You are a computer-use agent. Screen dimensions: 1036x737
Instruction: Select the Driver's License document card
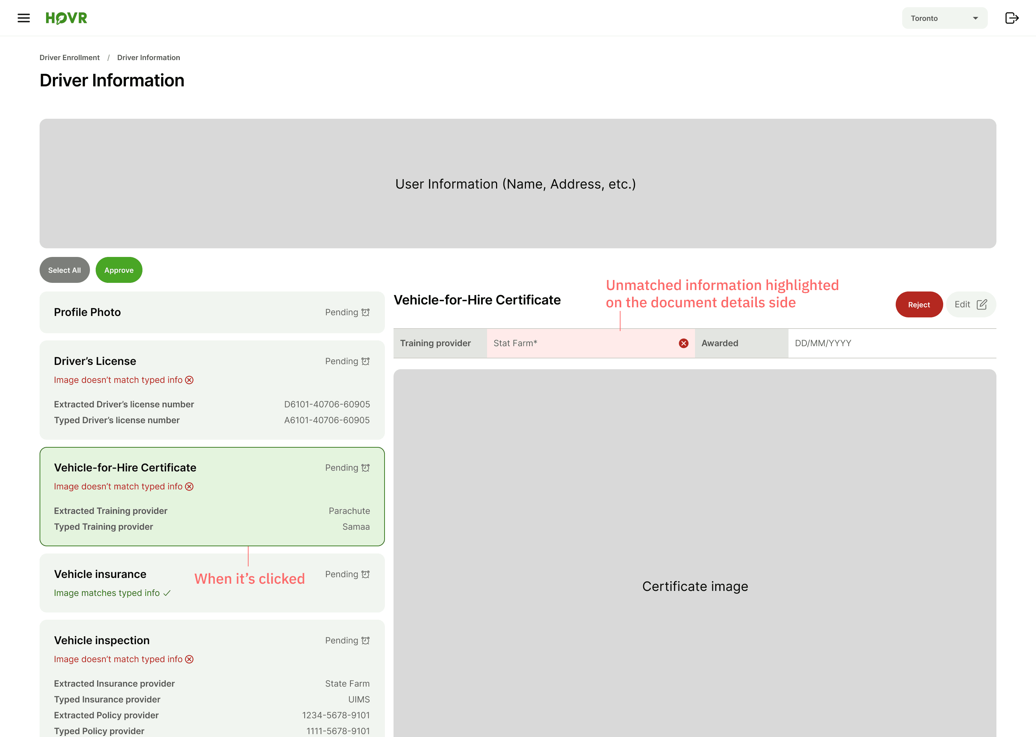[x=212, y=390]
